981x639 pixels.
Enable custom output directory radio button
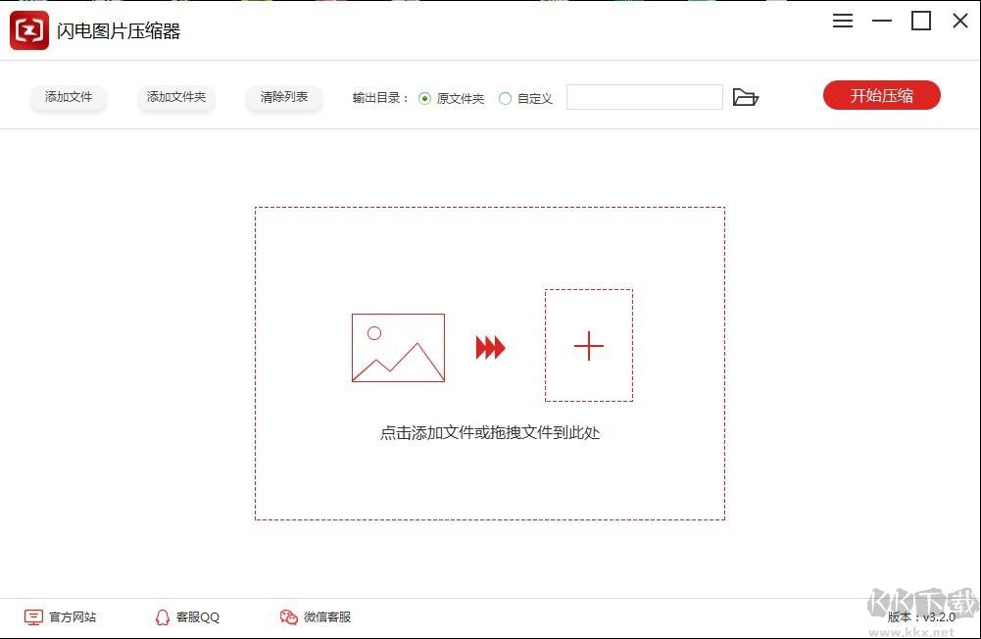[506, 98]
